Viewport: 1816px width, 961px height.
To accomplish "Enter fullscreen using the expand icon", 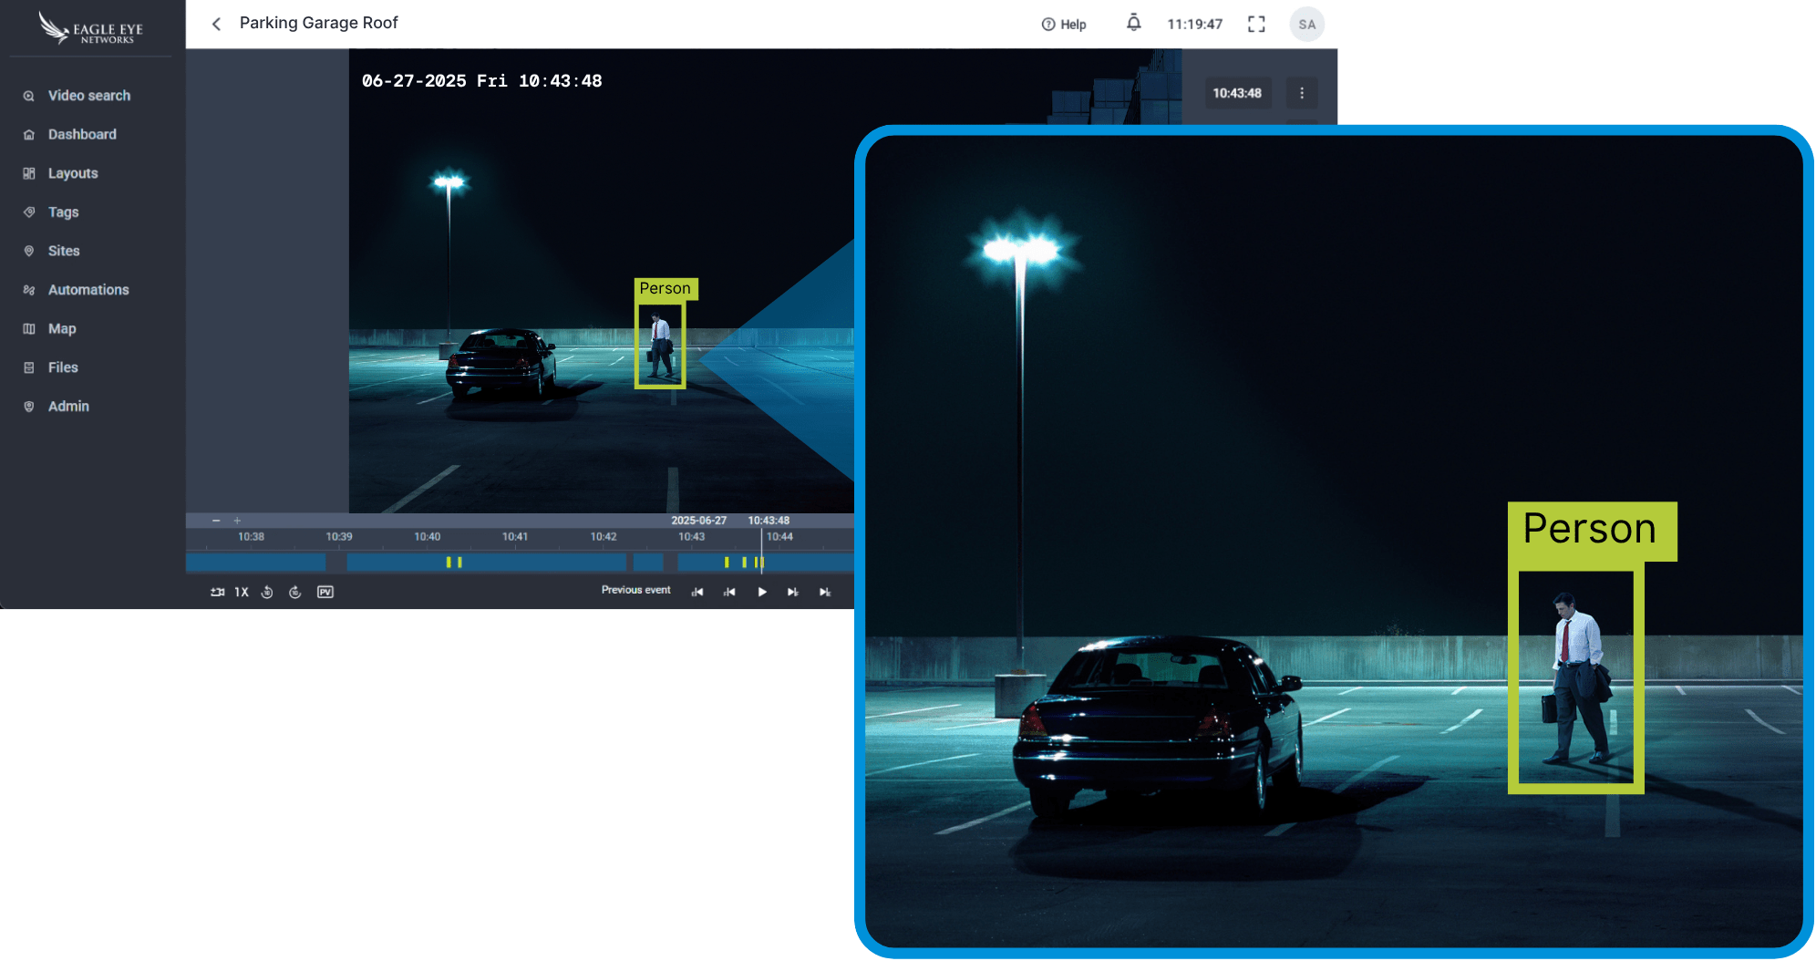I will (1256, 24).
